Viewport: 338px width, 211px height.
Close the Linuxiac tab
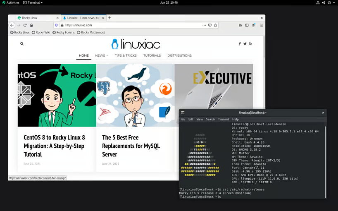103,18
